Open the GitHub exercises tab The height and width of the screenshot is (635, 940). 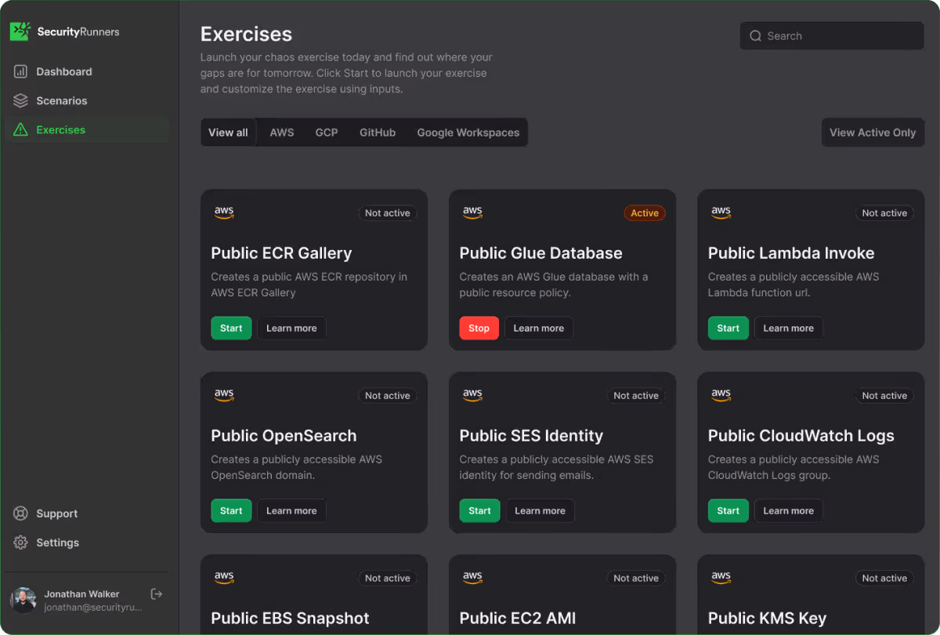(x=377, y=132)
